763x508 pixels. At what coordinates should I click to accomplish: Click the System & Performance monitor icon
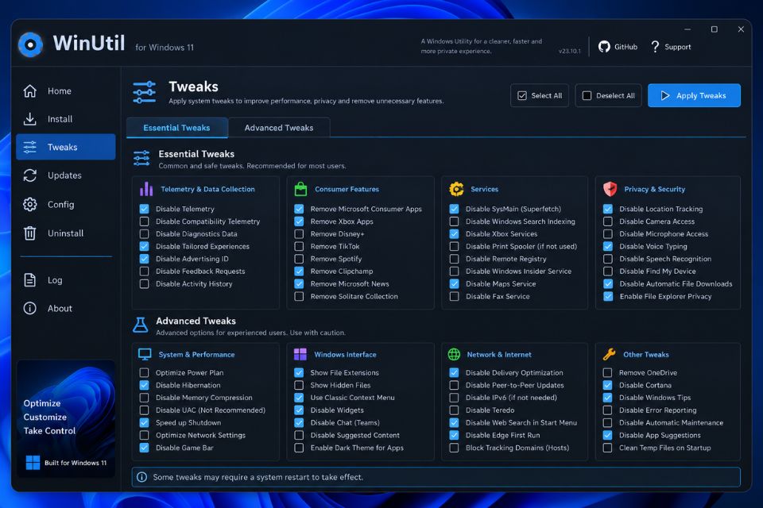coord(145,354)
